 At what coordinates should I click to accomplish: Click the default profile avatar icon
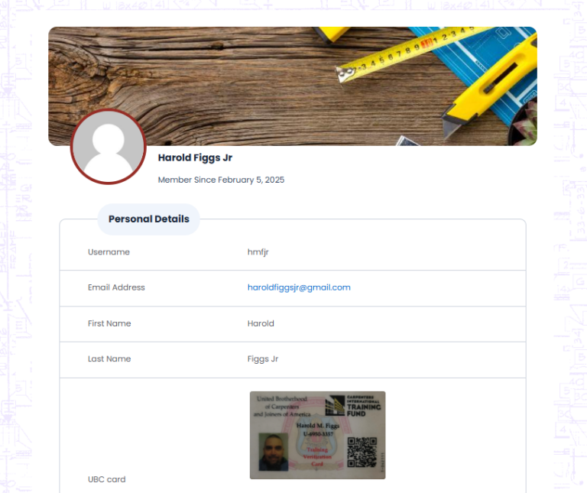pyautogui.click(x=109, y=147)
